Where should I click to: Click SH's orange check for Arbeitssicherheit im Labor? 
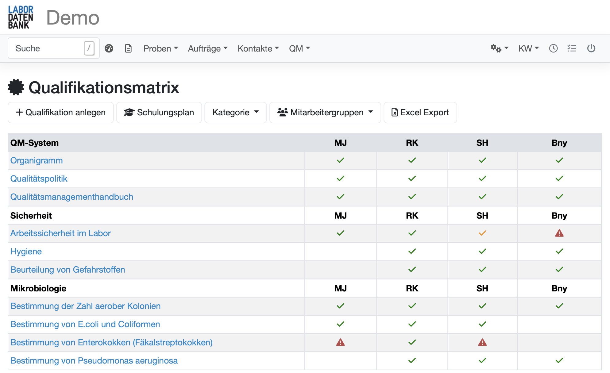(482, 233)
